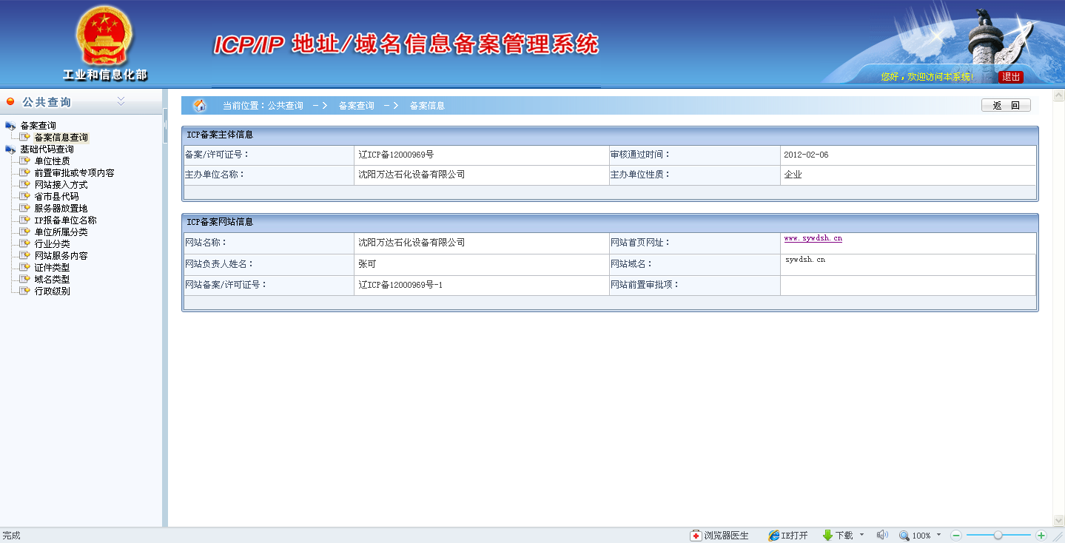Click the website manager name 张可
1065x543 pixels.
(x=367, y=264)
